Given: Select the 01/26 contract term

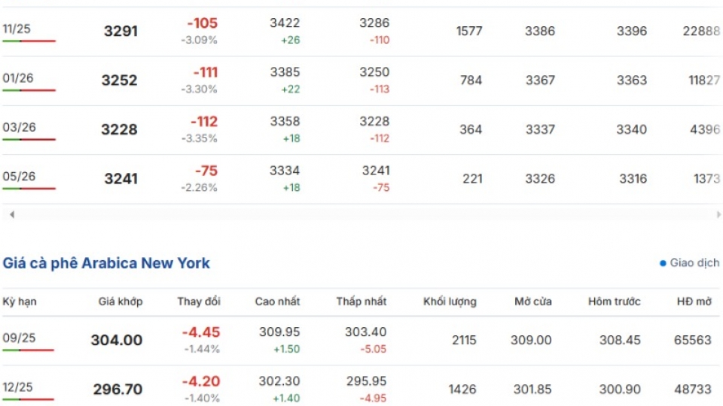Looking at the screenshot, I should pos(18,77).
